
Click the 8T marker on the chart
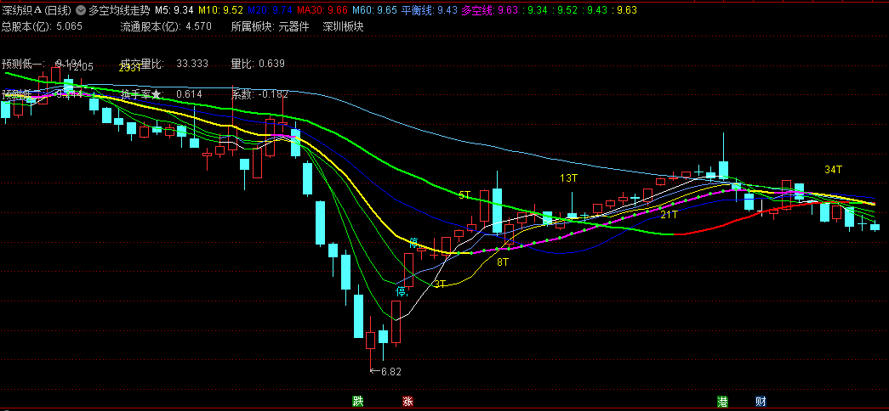pyautogui.click(x=502, y=262)
